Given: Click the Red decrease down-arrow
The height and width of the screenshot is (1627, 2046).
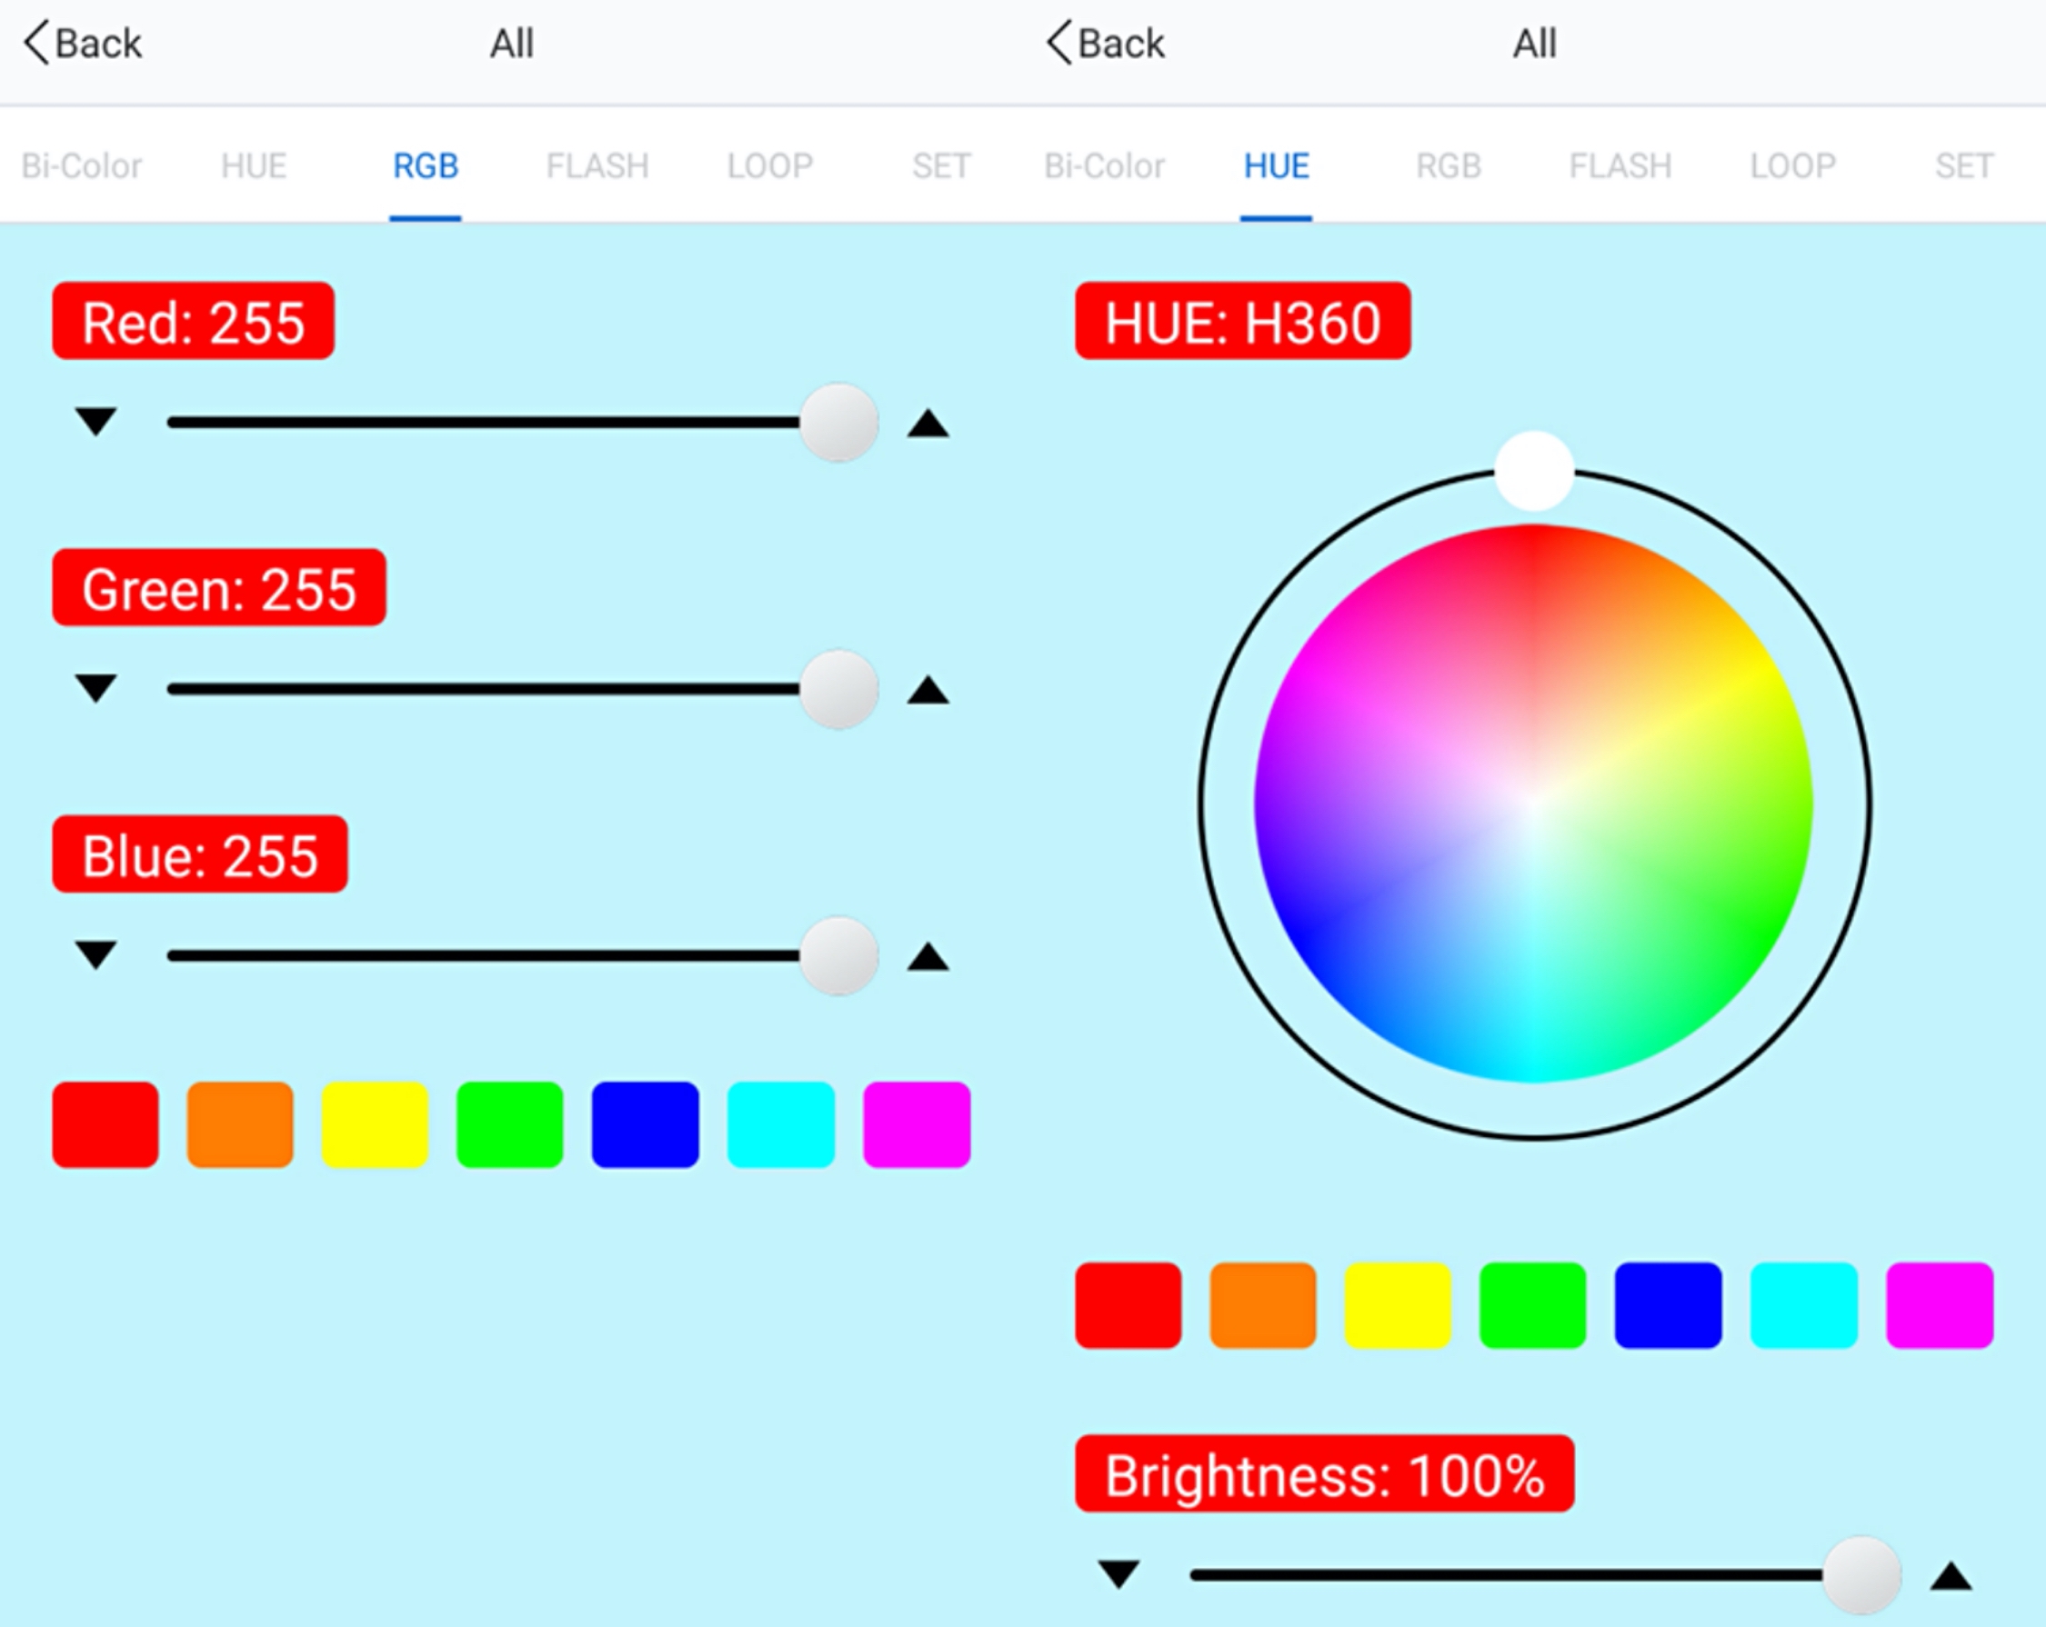Looking at the screenshot, I should click(95, 420).
